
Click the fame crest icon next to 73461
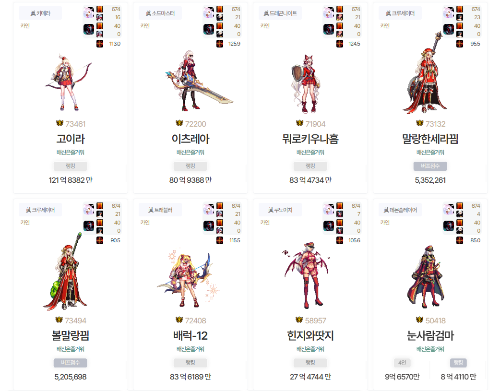(x=60, y=123)
